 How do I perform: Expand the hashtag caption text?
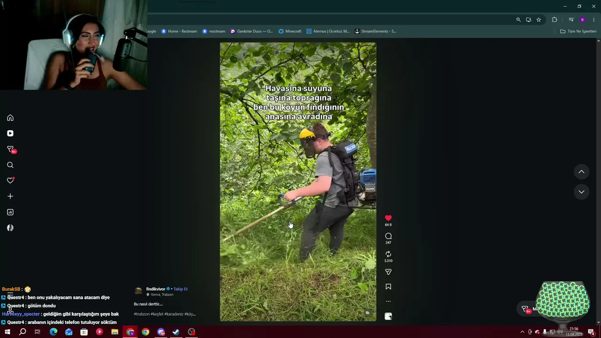point(165,314)
